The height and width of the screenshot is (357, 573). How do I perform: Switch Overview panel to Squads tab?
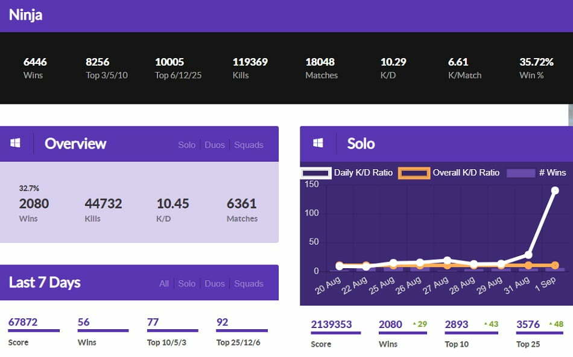249,145
